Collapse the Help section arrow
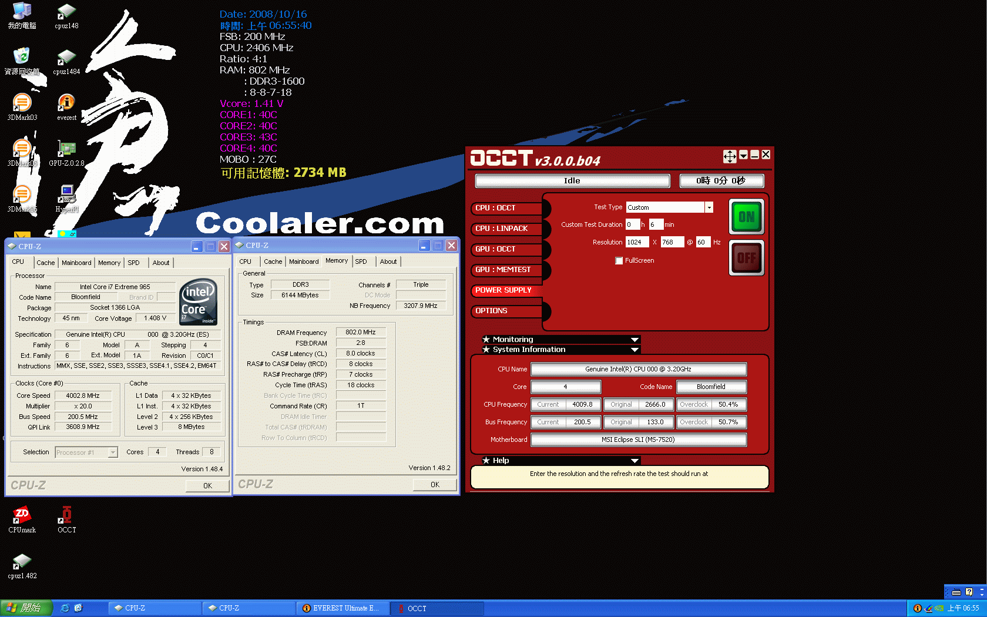This screenshot has height=617, width=987. [634, 461]
